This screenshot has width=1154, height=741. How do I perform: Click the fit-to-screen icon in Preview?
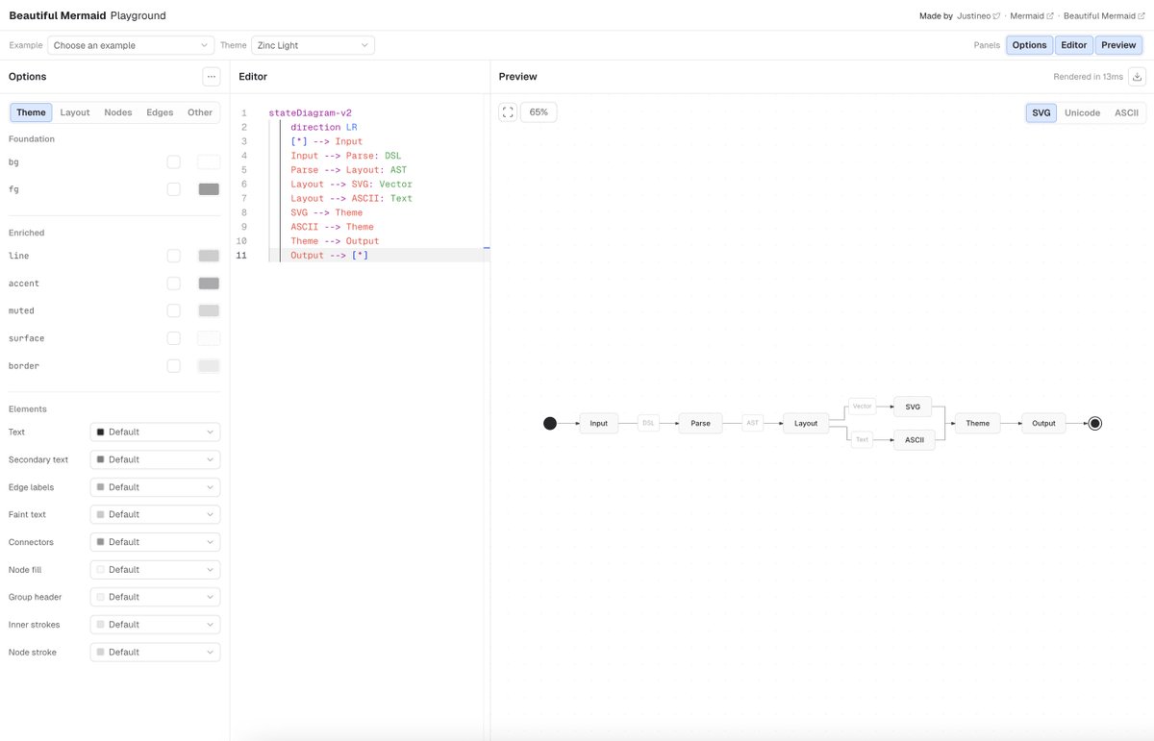509,112
